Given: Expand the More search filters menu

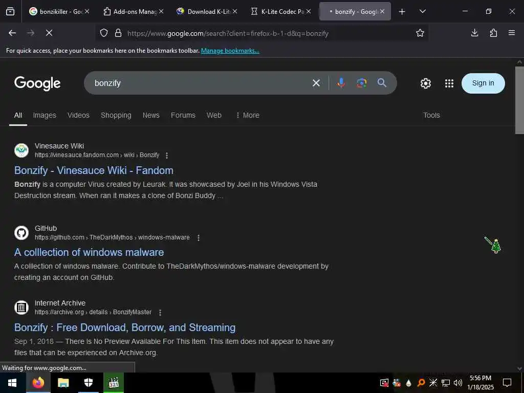Looking at the screenshot, I should 248,115.
